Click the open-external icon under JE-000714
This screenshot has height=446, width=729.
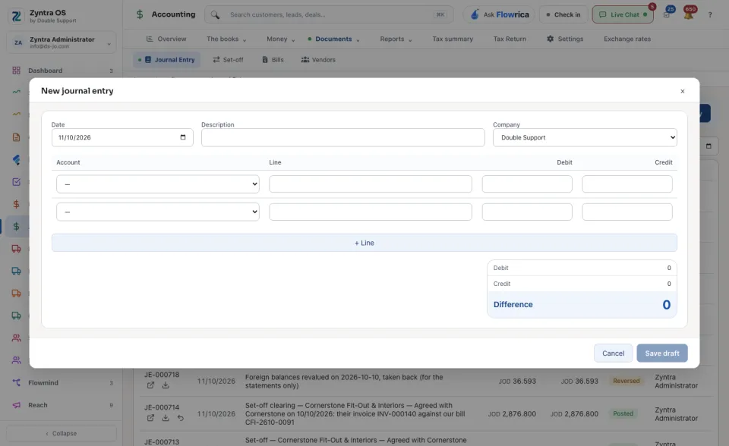pyautogui.click(x=150, y=418)
